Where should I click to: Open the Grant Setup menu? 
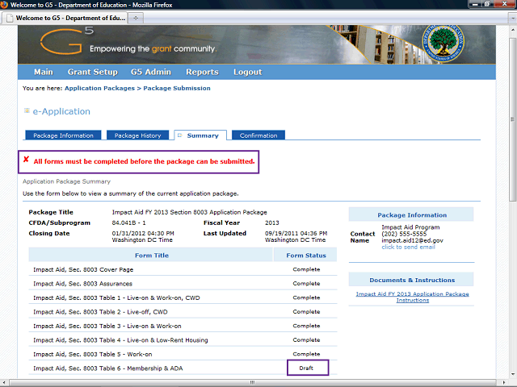(92, 72)
